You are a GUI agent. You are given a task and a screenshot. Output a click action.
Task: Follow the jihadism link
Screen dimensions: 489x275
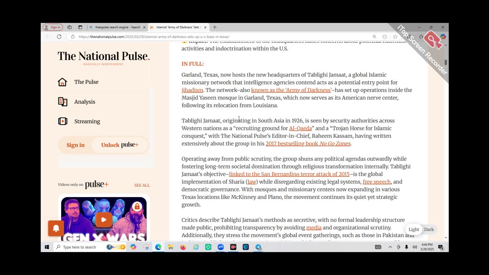point(192,90)
